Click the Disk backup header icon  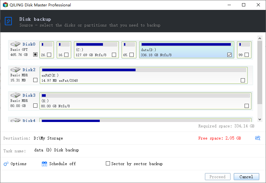pyautogui.click(x=8, y=21)
